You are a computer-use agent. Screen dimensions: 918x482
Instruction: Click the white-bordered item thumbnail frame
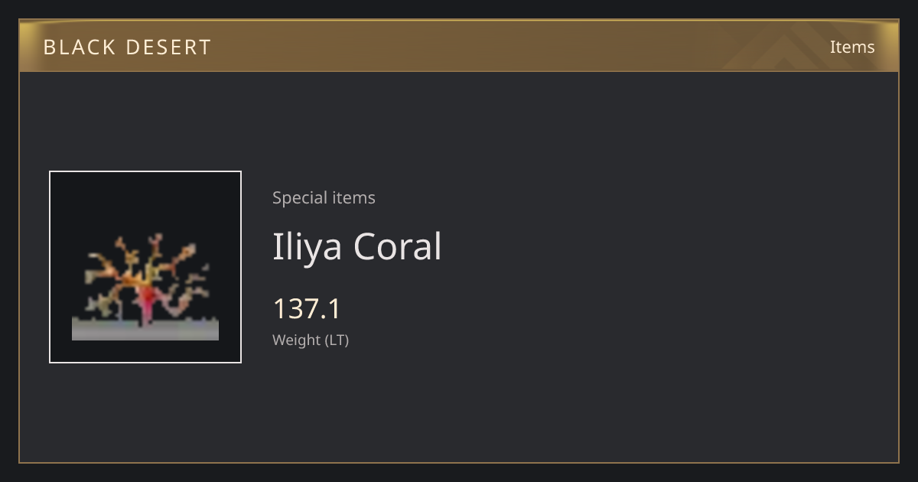145,267
